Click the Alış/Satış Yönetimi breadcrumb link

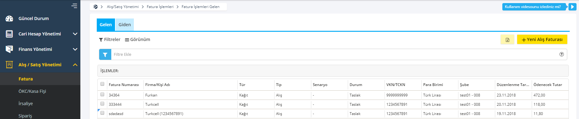tap(123, 7)
